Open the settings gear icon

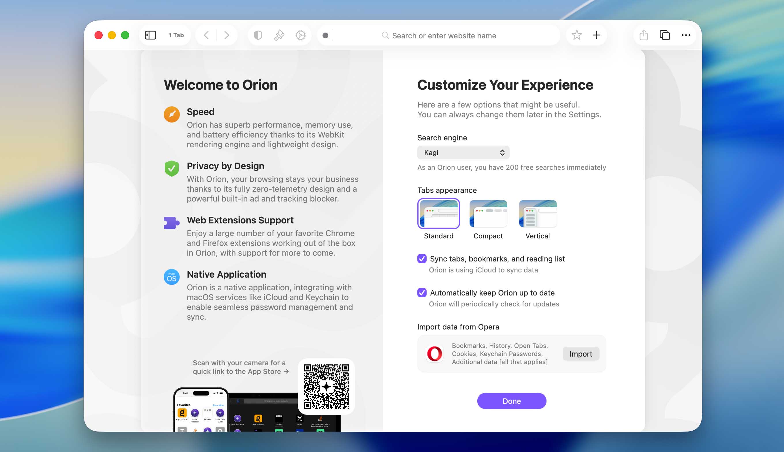coord(300,35)
